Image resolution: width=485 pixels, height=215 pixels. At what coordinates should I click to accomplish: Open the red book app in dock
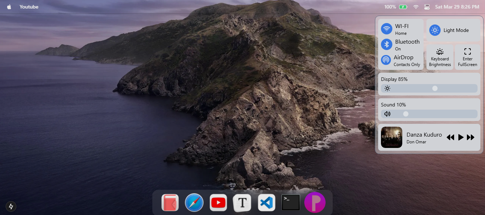pyautogui.click(x=170, y=203)
